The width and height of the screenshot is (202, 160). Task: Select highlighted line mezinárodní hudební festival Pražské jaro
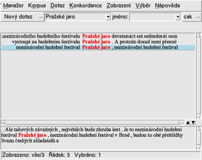tap(98, 48)
